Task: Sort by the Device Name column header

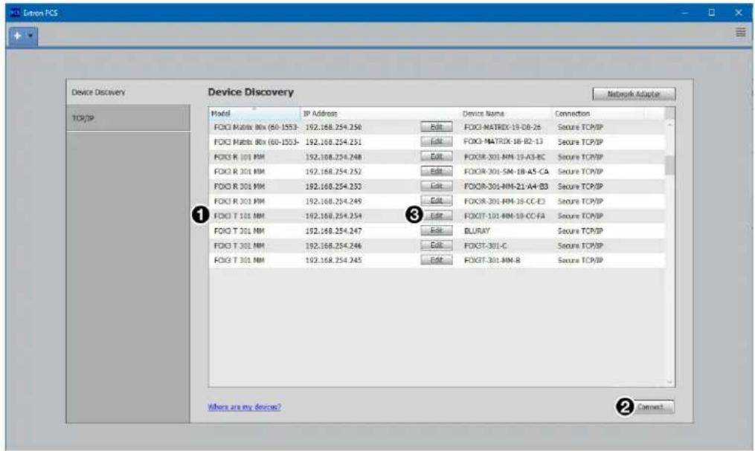Action: pos(506,114)
